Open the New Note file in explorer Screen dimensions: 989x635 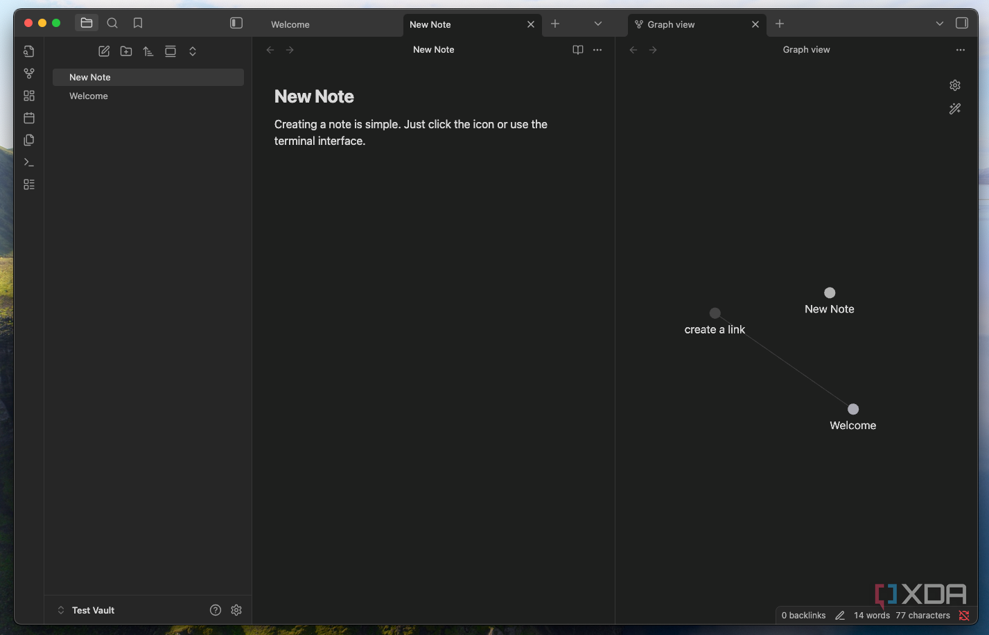148,78
